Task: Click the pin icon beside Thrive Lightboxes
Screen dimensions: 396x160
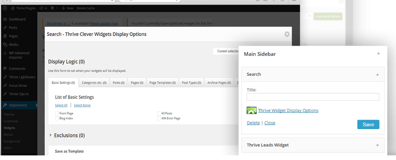Action: pyautogui.click(x=5, y=77)
